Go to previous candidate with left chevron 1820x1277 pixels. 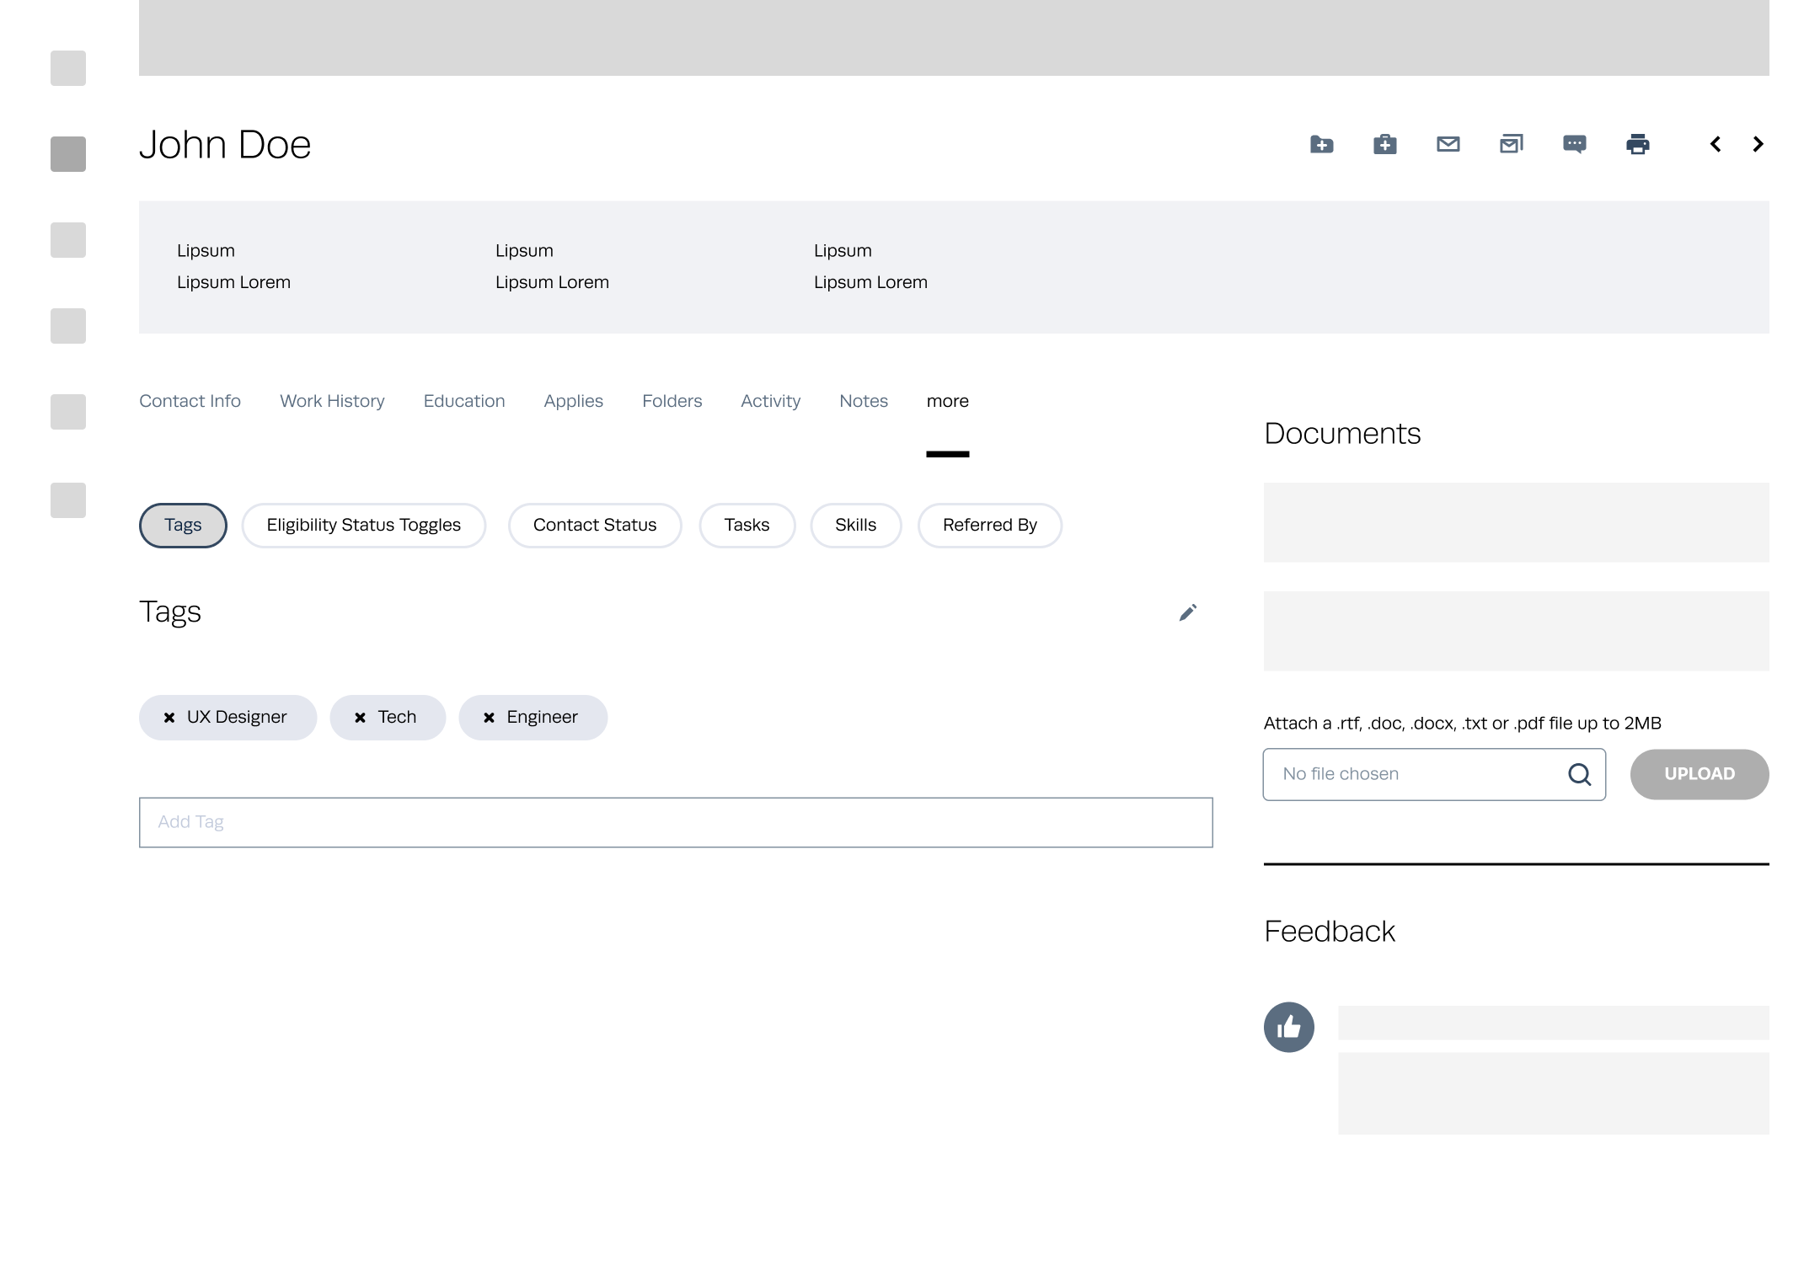[x=1715, y=145]
